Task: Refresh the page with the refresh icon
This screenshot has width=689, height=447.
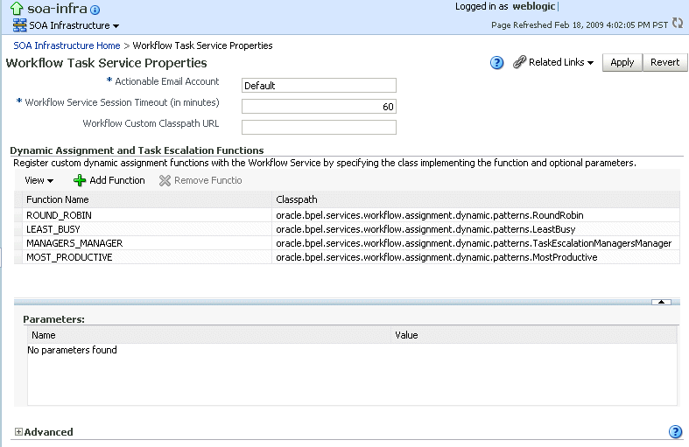Action: point(678,24)
